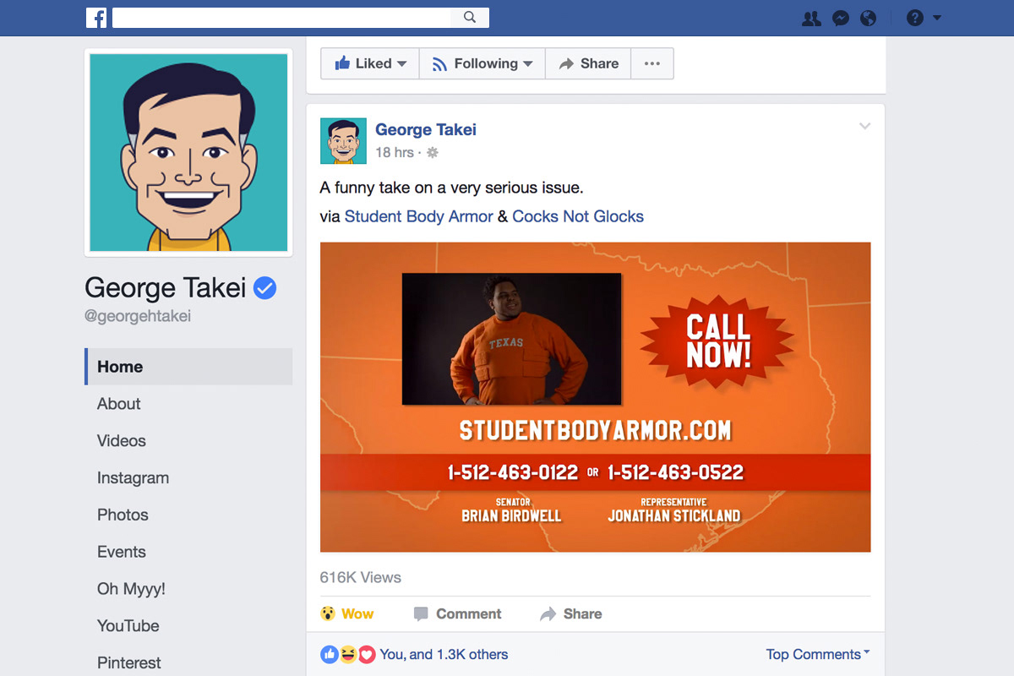
Task: Open the Top Comments dropdown
Action: [x=818, y=654]
